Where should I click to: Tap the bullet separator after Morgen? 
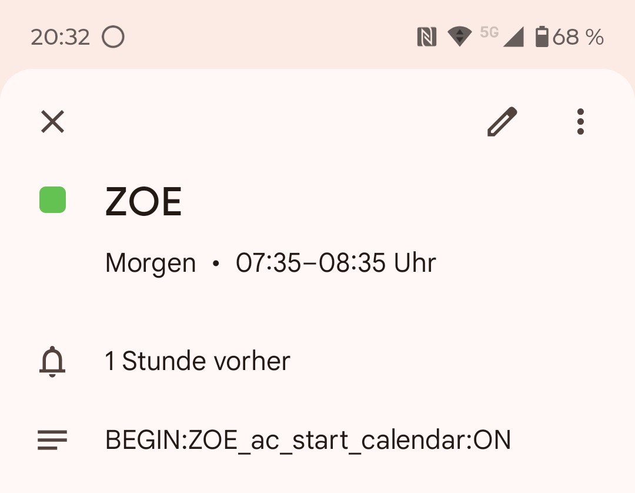point(216,264)
